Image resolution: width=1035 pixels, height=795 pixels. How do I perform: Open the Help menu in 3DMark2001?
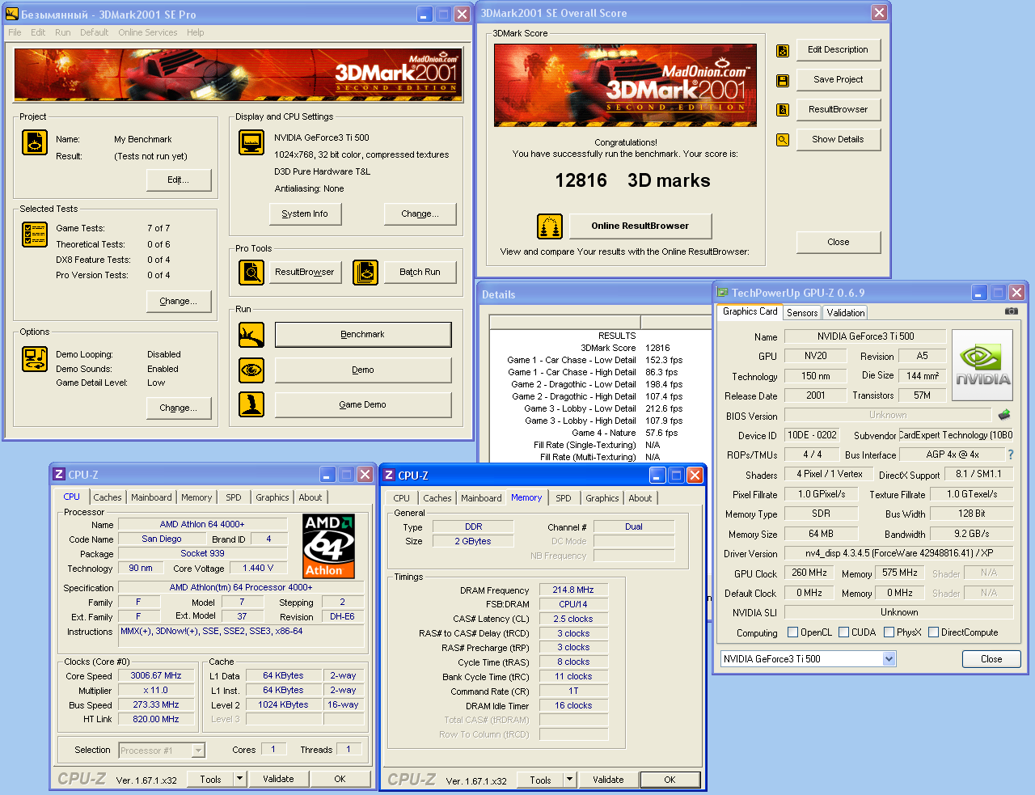(x=196, y=32)
